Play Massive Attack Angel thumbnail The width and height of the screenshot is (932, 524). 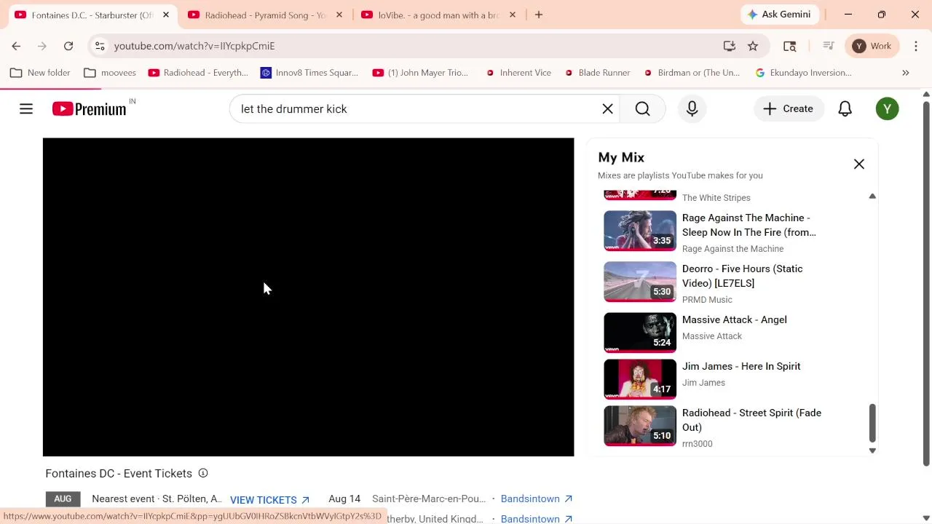coord(640,333)
